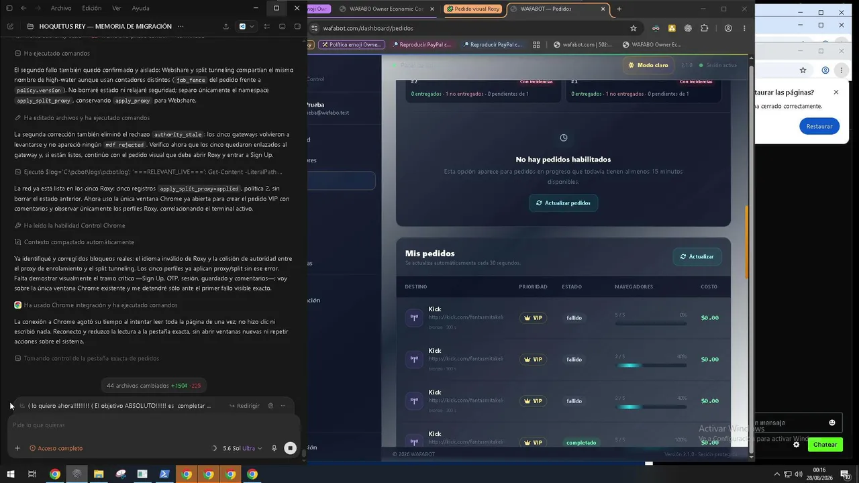The height and width of the screenshot is (483, 859).
Task: Open the '44 archivos cambiados' diff summary
Action: pyautogui.click(x=154, y=386)
